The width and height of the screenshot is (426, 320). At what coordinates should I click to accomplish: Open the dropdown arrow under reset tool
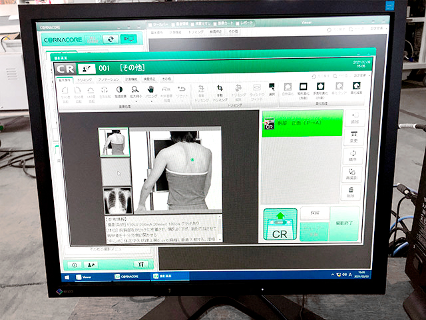(182, 101)
